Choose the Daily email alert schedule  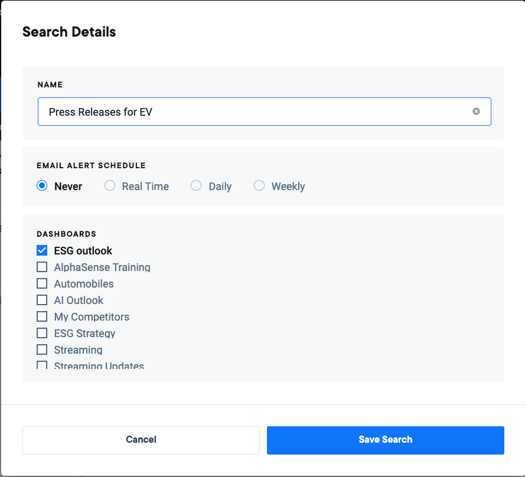click(x=196, y=185)
